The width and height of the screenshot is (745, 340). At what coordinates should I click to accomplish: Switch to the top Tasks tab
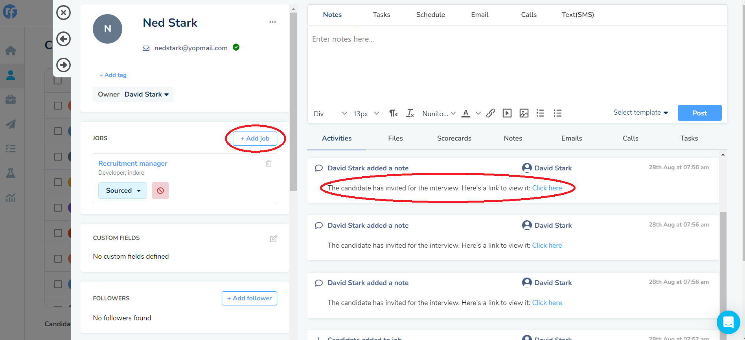pyautogui.click(x=381, y=15)
